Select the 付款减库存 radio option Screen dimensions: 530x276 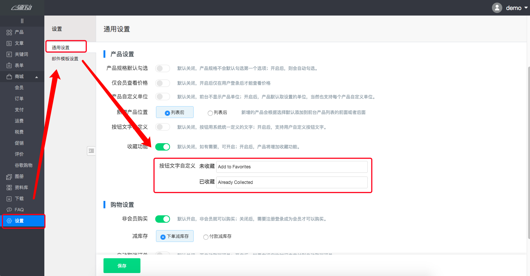[206, 236]
